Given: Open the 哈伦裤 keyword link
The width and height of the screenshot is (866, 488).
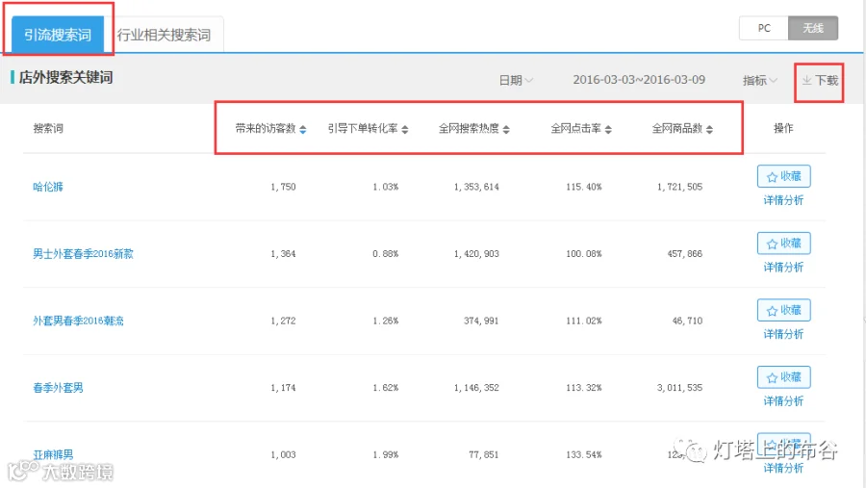Looking at the screenshot, I should (x=48, y=187).
